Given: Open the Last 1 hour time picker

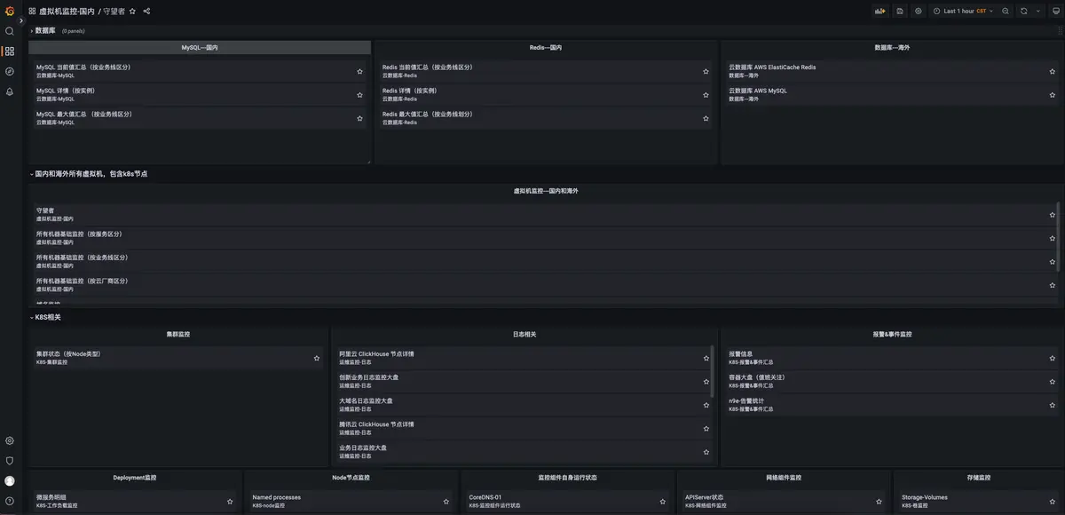Looking at the screenshot, I should pyautogui.click(x=962, y=12).
